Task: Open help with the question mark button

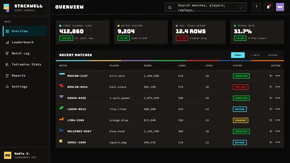Action: tap(256, 7)
